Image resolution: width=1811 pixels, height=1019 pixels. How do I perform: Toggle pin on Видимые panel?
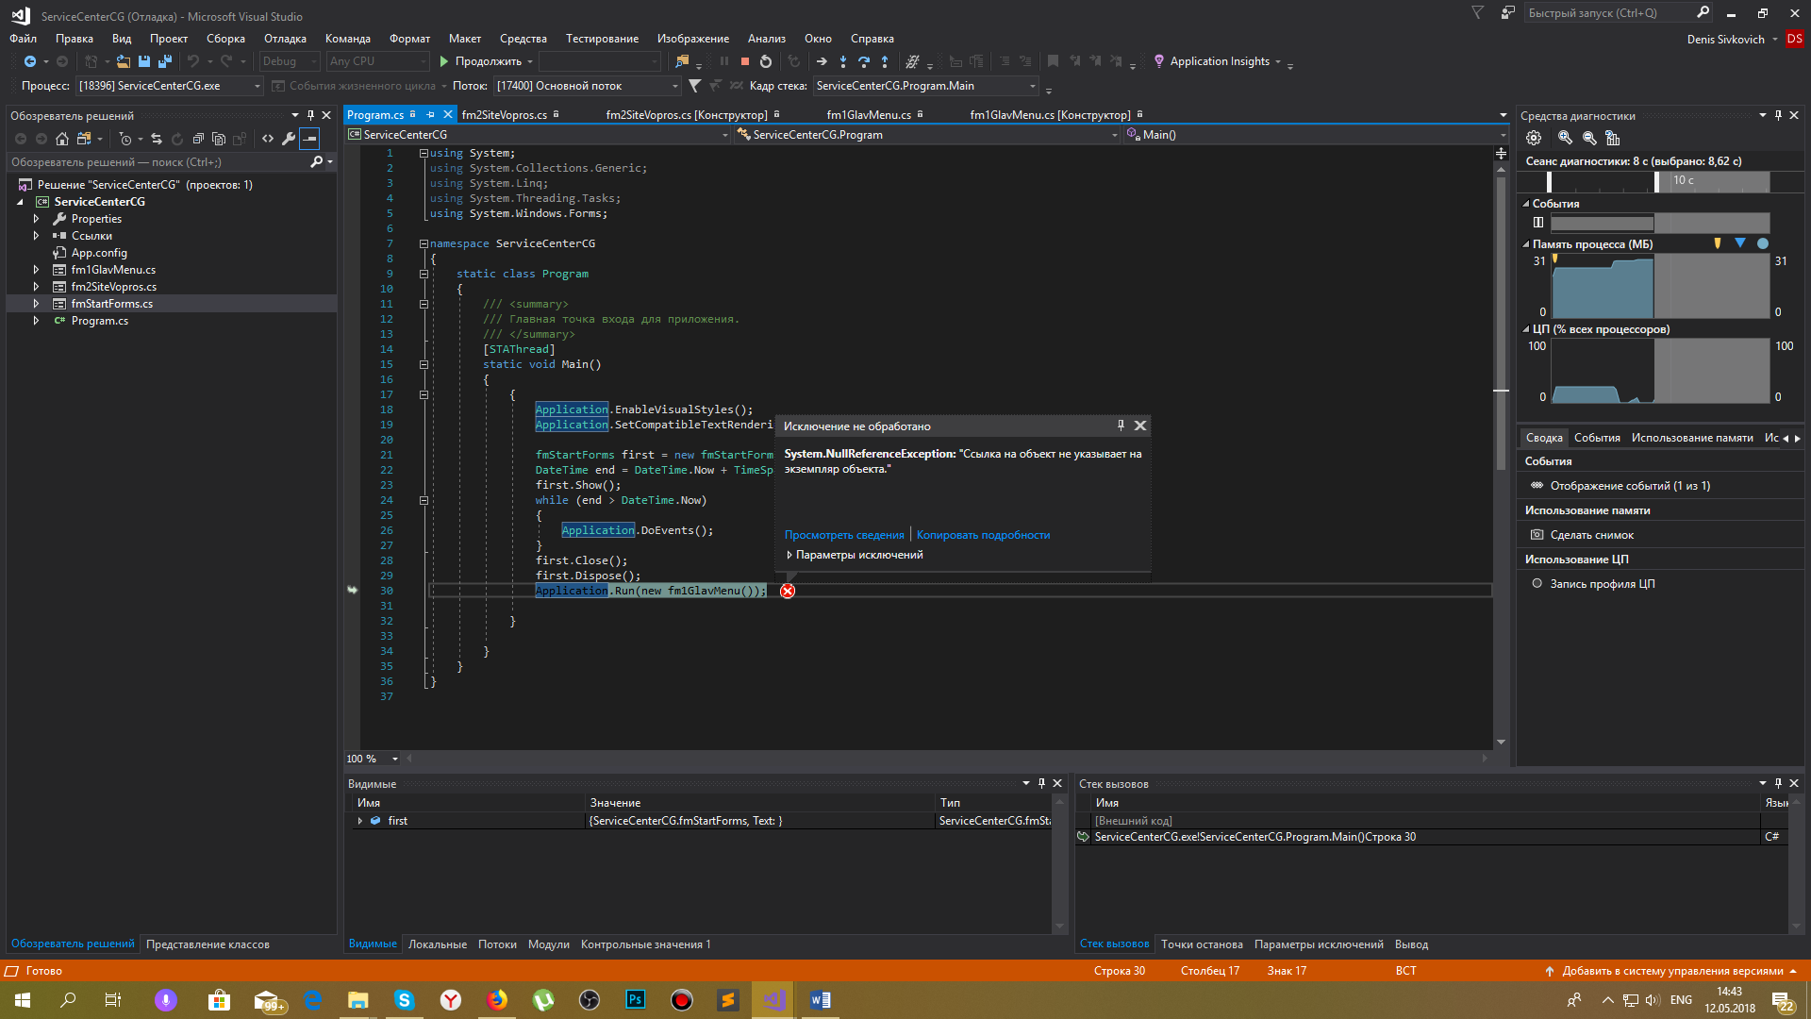coord(1041,783)
